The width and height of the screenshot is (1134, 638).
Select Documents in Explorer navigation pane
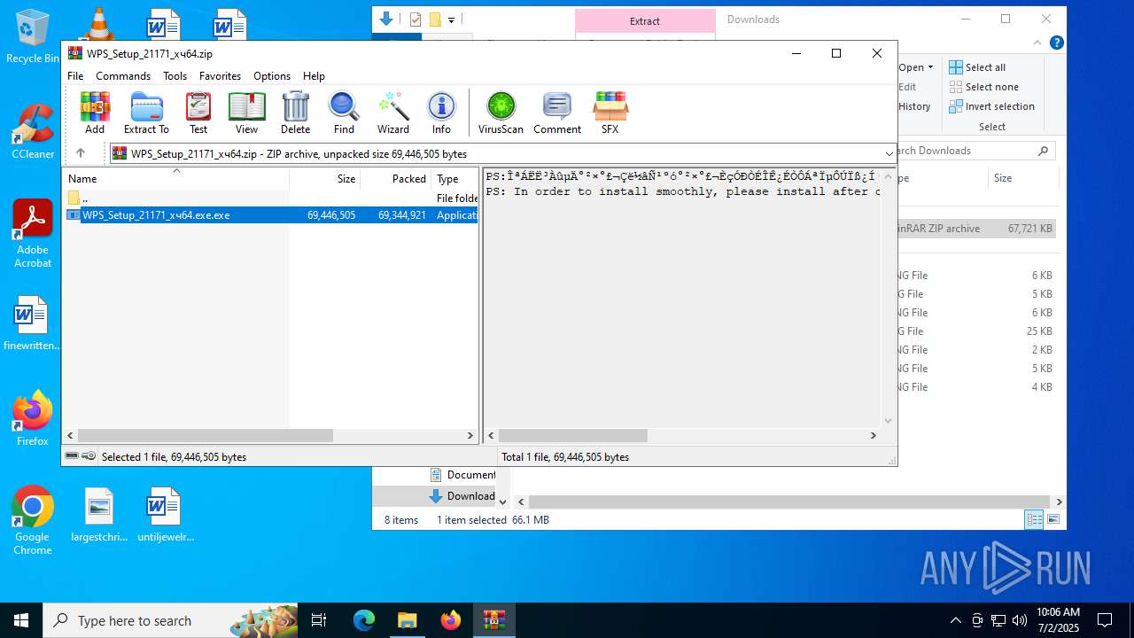[x=462, y=475]
